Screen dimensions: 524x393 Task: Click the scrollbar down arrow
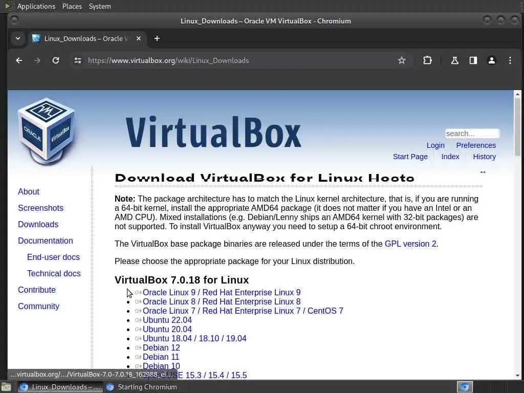tap(518, 375)
